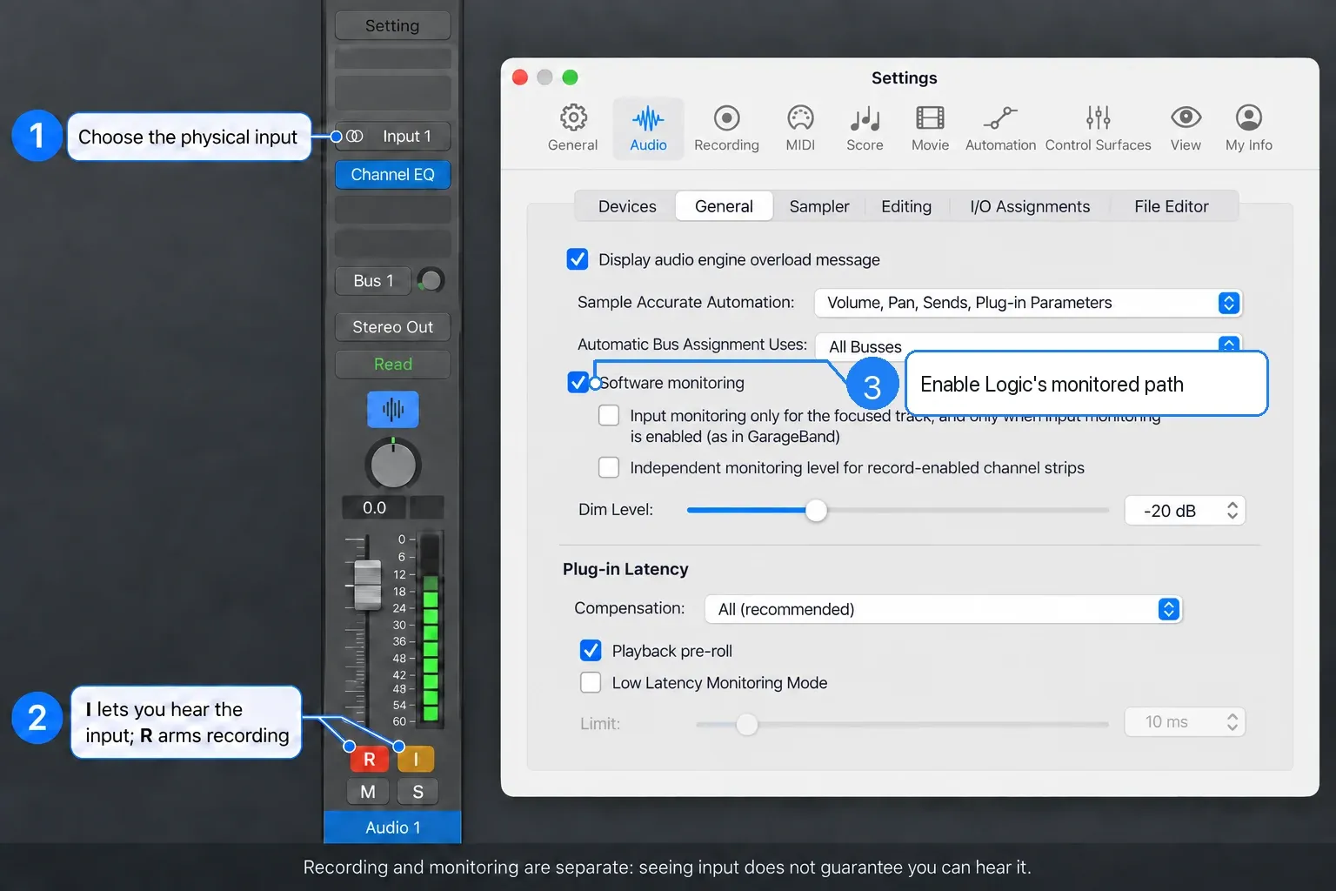
Task: Click the blue waveform icon on channel strip
Action: [393, 409]
